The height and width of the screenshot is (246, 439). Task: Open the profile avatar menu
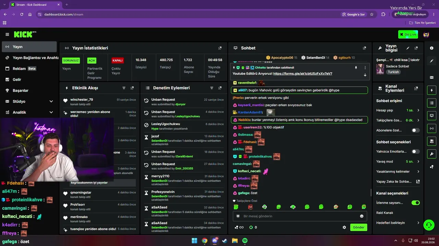pyautogui.click(x=426, y=35)
